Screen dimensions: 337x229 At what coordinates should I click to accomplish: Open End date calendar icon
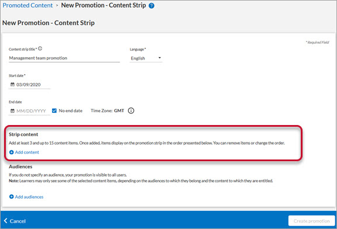12,111
